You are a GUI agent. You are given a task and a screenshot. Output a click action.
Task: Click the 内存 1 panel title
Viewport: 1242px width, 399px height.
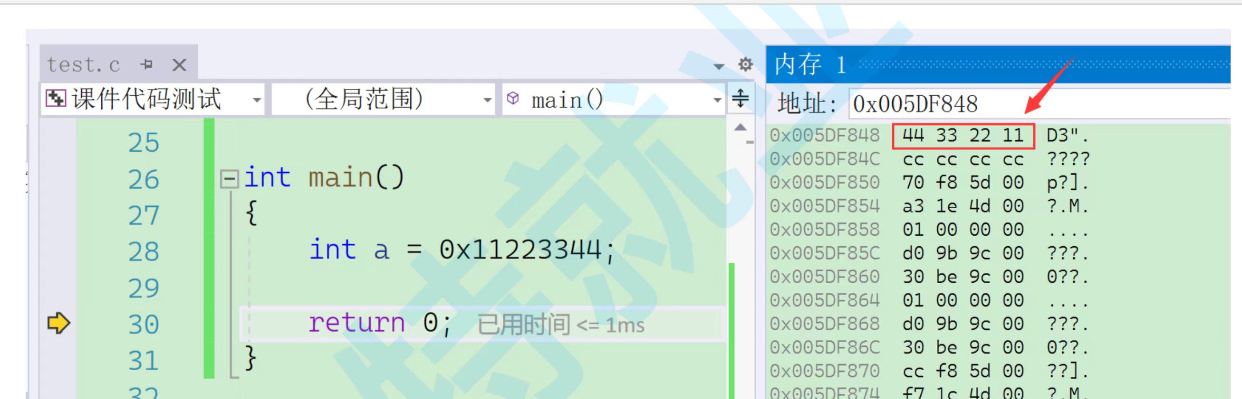pyautogui.click(x=810, y=65)
